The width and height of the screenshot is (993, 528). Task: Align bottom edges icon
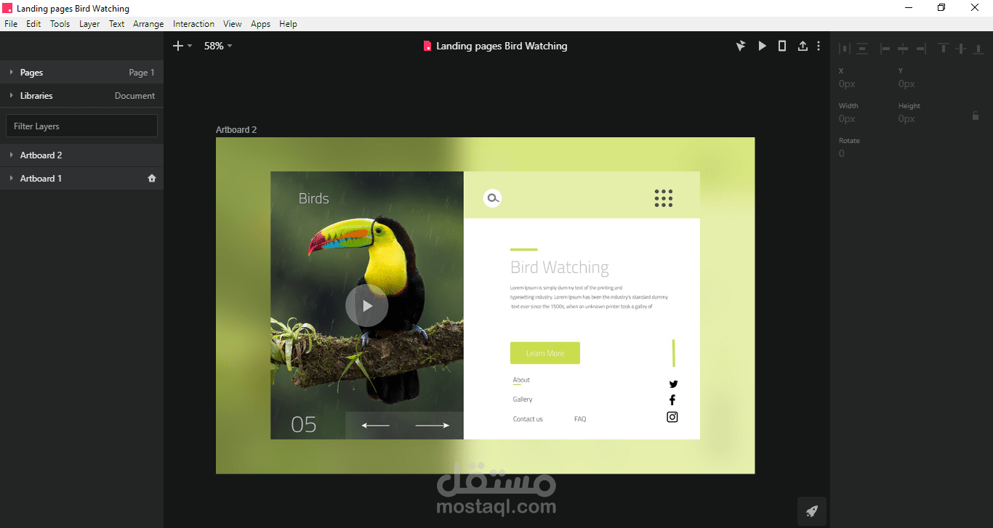[x=978, y=49]
